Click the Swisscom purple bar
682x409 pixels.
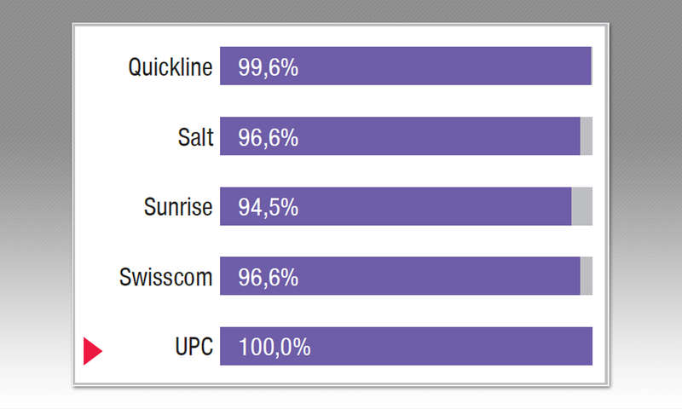point(400,276)
